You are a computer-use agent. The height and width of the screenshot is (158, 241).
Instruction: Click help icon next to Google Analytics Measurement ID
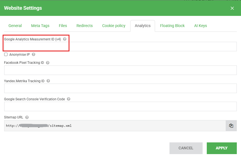coord(65,39)
